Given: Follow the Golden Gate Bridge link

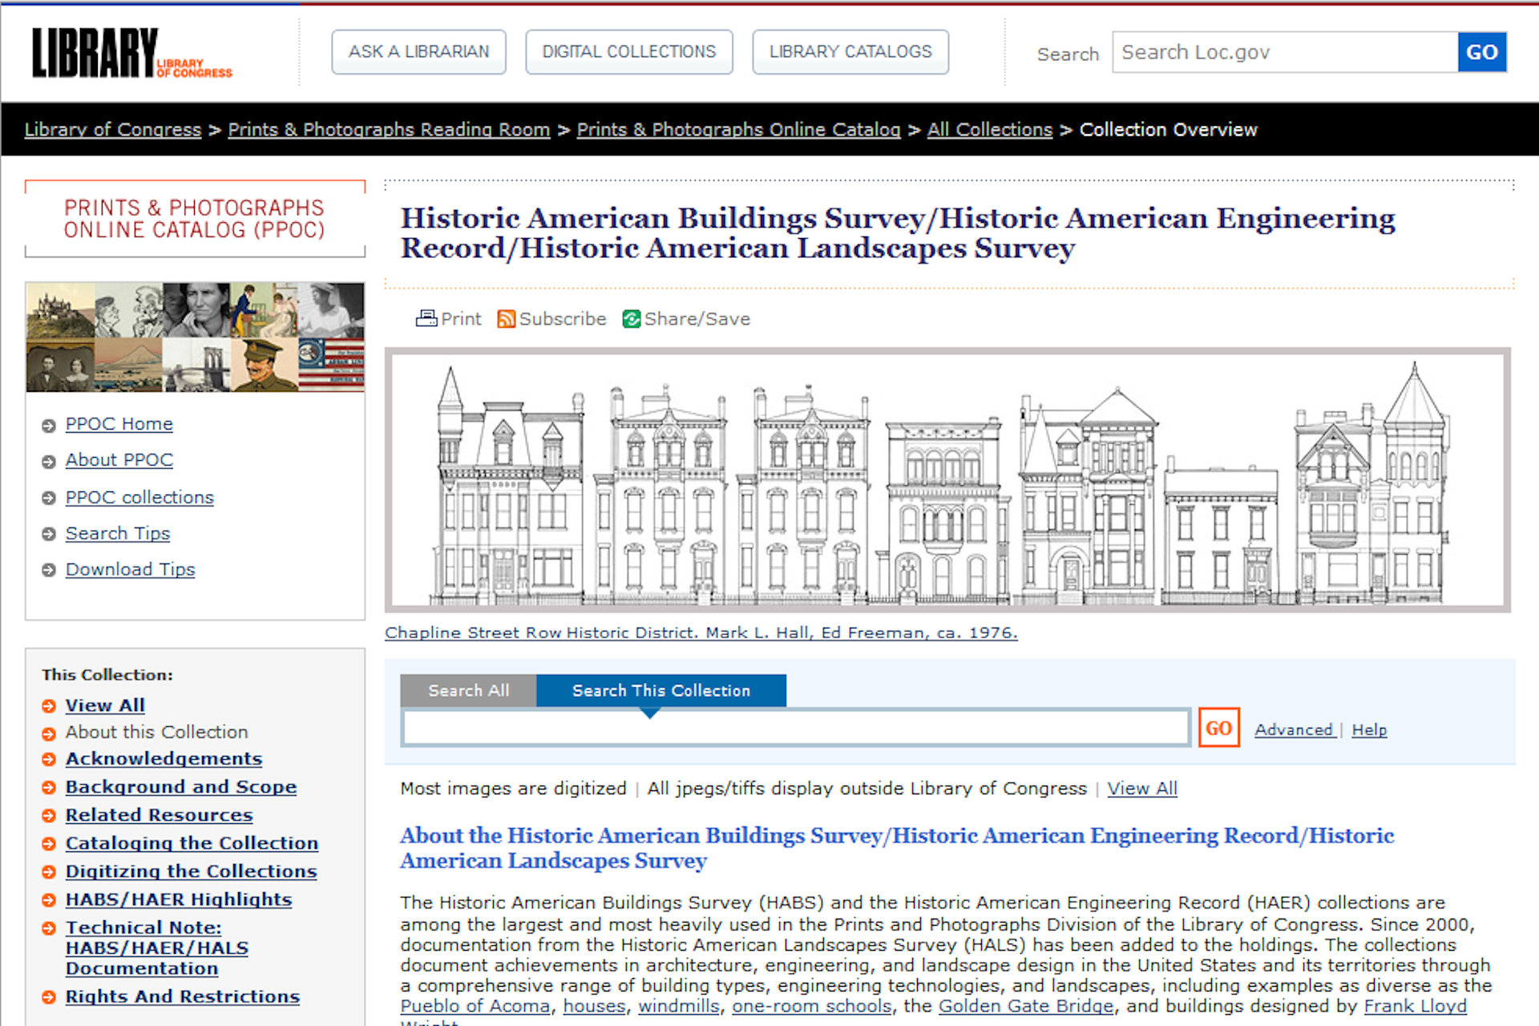Looking at the screenshot, I should coord(1026,1006).
